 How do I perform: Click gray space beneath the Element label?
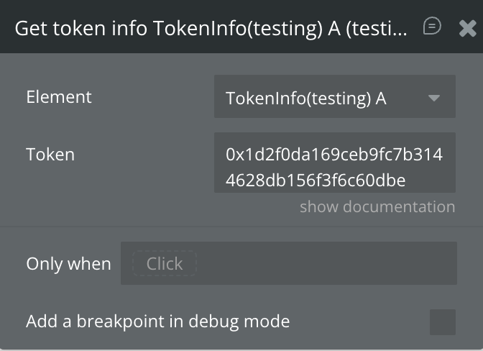pyautogui.click(x=59, y=126)
